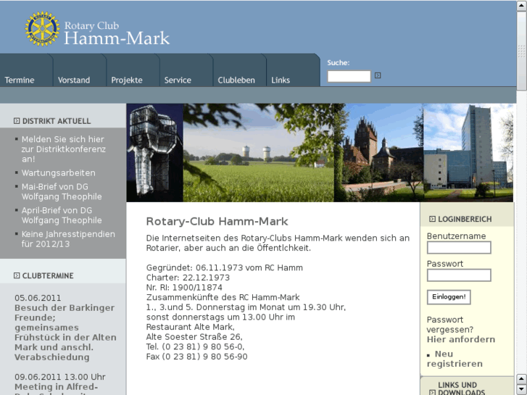
Task: Open the Service menu tab
Action: [186, 70]
